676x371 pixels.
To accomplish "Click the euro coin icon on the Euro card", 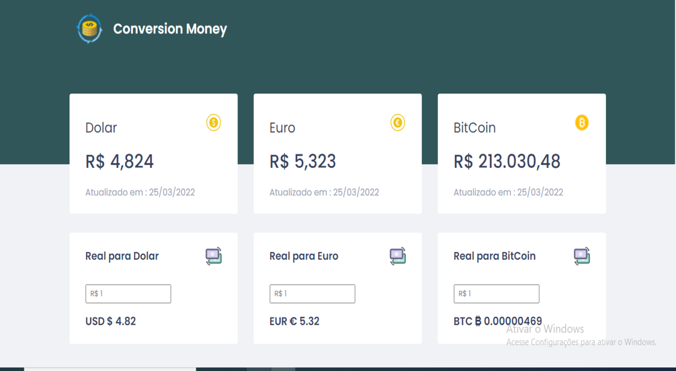I will [x=397, y=123].
